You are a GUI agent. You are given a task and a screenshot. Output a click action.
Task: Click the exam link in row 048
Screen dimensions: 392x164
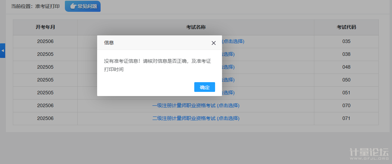[x=228, y=67]
